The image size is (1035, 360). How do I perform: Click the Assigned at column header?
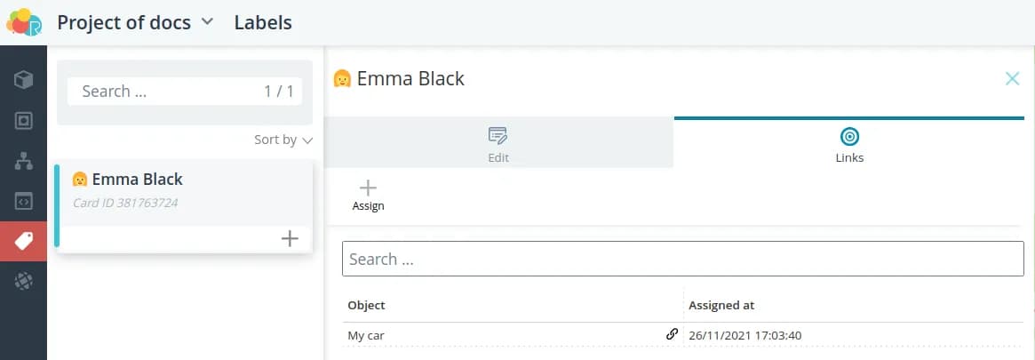tap(721, 305)
